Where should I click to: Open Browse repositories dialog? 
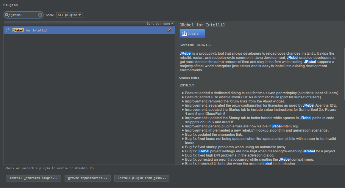(x=87, y=178)
